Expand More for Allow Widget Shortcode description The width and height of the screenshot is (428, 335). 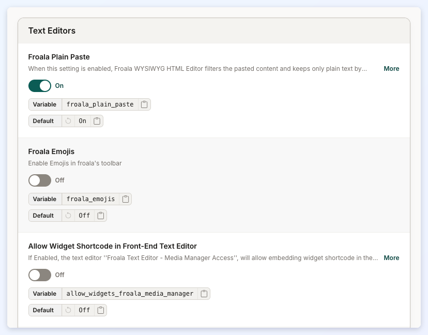click(391, 258)
